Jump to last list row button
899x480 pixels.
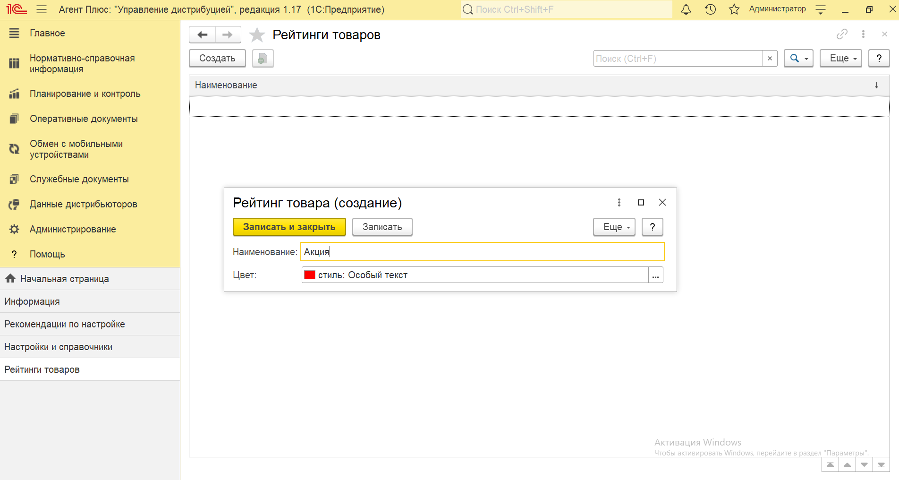[x=881, y=465]
